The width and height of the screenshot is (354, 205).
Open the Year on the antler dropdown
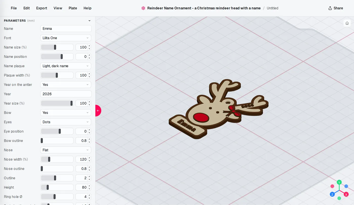[x=66, y=85]
